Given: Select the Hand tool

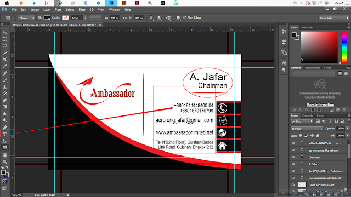Looking at the screenshot, I should (5, 155).
